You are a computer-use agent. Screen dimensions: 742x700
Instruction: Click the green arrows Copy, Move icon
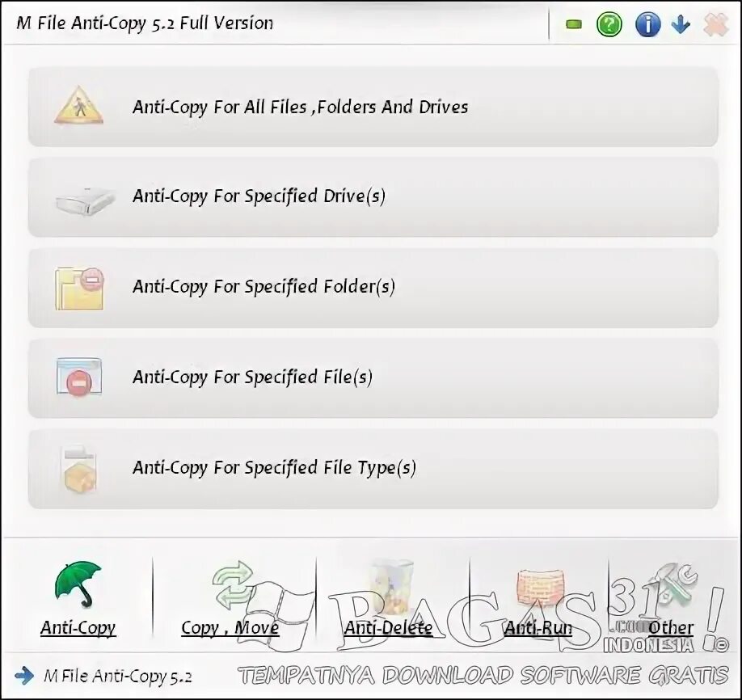[233, 584]
